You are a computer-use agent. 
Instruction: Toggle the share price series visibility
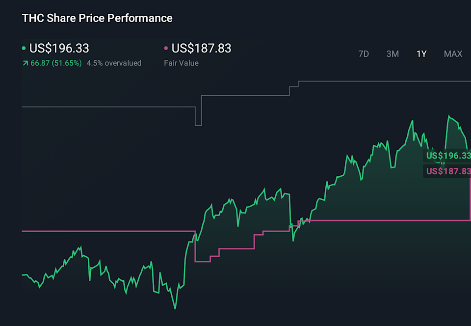pyautogui.click(x=59, y=48)
